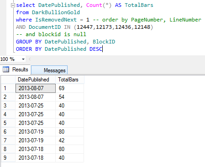Click the TotalBars alias in select line

(139, 5)
